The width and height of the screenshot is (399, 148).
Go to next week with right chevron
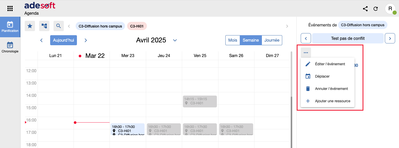[x=86, y=40]
